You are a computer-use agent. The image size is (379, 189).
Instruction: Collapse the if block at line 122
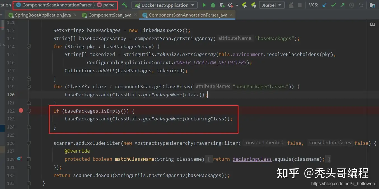tap(29, 111)
